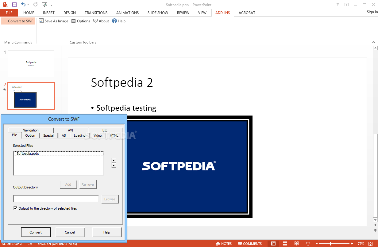Screen dimensions: 378x247
Task: Open the add-in Options toolbar item
Action: [x=81, y=21]
